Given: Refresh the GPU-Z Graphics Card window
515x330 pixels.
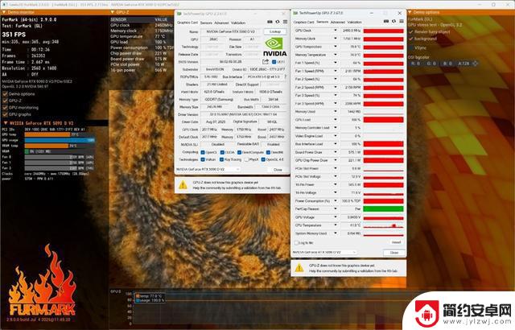Looking at the screenshot, I should (x=278, y=22).
